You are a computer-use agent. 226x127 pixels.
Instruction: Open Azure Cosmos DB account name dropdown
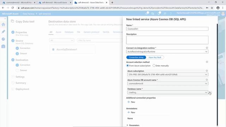[x=168, y=84]
